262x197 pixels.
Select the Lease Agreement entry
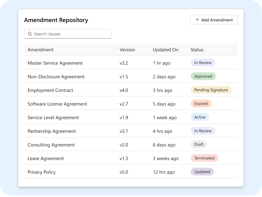[x=131, y=158]
